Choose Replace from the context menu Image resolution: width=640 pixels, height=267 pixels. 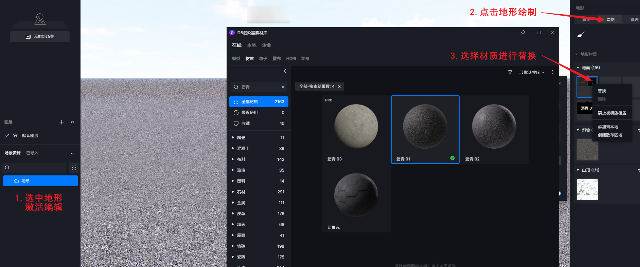coord(602,91)
